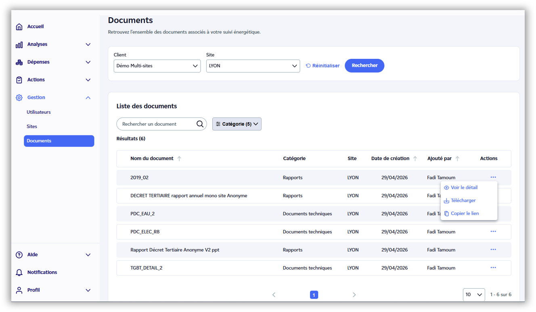Click Fadi Tamoum in TGBT_DETAIL_2 row
Image resolution: width=536 pixels, height=312 pixels.
pos(441,268)
